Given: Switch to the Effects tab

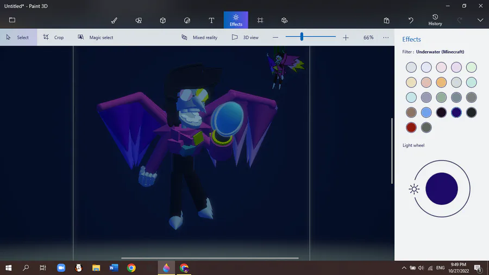Looking at the screenshot, I should click(236, 20).
